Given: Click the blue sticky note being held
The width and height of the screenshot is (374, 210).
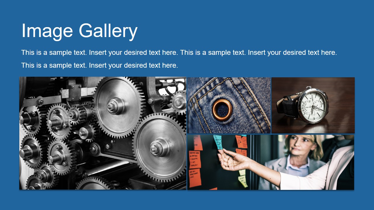Looking at the screenshot, I should [x=218, y=142].
